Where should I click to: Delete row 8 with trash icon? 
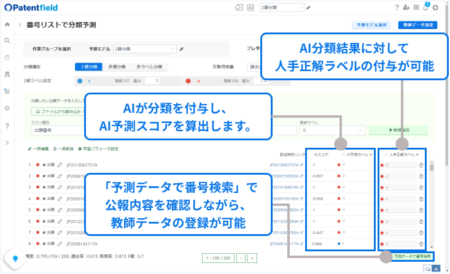pos(421,244)
